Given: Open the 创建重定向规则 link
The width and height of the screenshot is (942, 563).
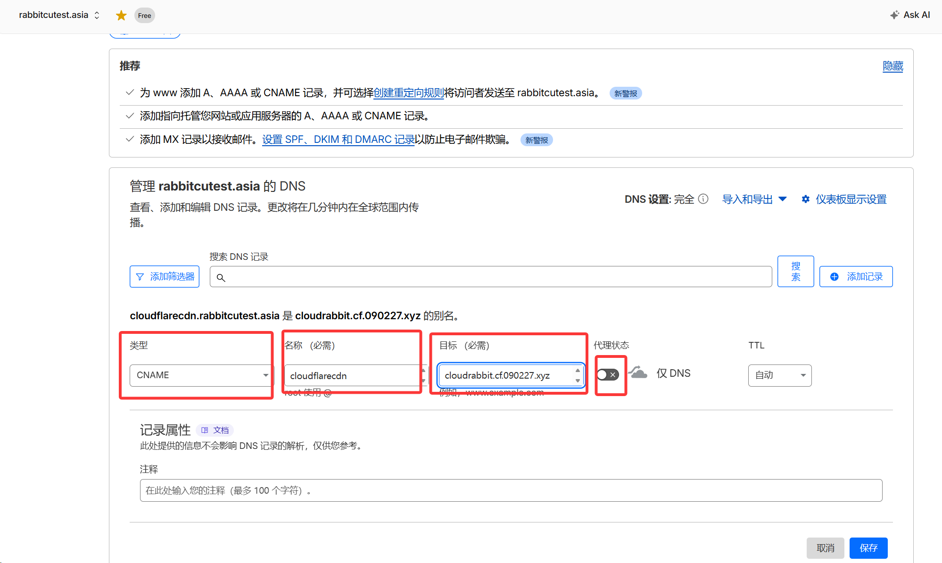Looking at the screenshot, I should 408,93.
